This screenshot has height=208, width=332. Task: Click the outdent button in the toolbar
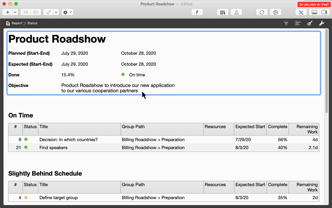(x=36, y=12)
